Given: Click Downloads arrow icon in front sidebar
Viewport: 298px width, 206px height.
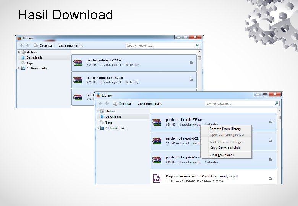Looking at the screenshot, I should [102, 116].
